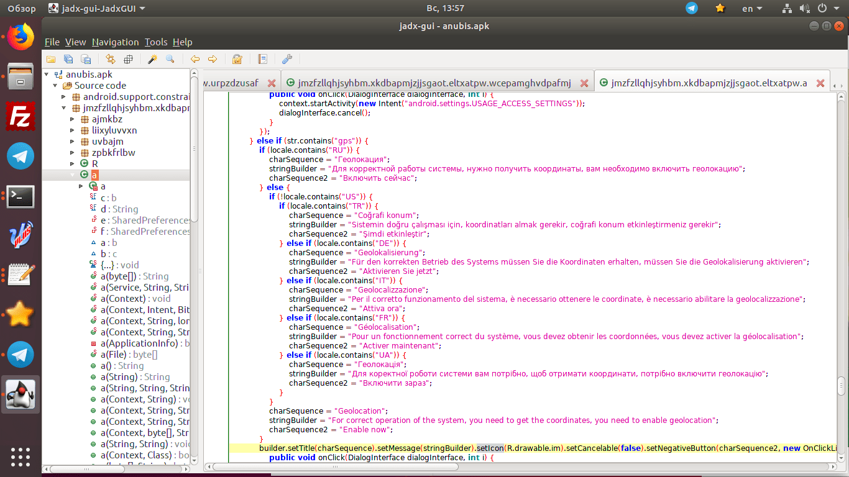This screenshot has width=849, height=477.
Task: Toggle deobfuscation with the padlock icon
Action: tap(237, 60)
